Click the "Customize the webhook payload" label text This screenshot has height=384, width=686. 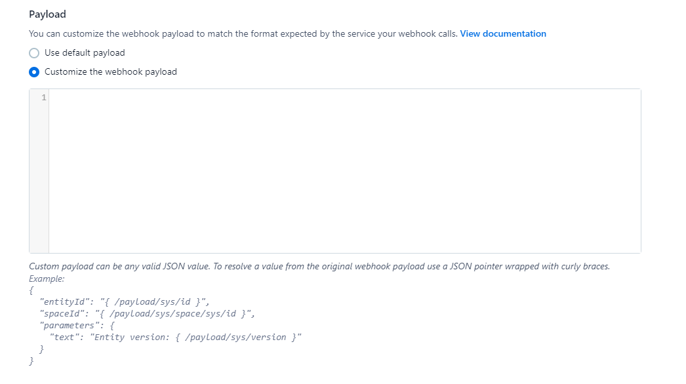(111, 71)
